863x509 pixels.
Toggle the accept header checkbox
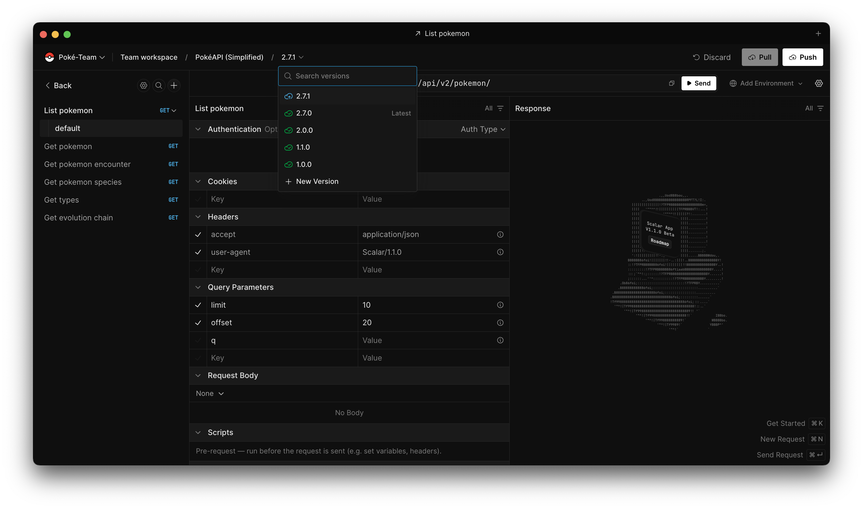click(x=198, y=235)
